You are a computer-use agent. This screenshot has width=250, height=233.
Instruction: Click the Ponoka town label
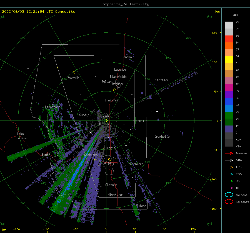coord(127,57)
